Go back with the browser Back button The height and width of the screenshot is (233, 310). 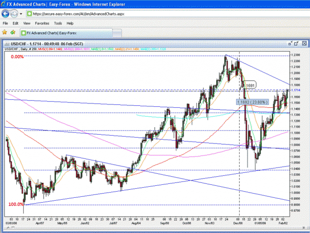(5, 14)
